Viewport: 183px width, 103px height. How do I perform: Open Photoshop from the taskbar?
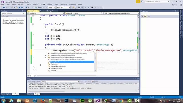click(x=66, y=101)
